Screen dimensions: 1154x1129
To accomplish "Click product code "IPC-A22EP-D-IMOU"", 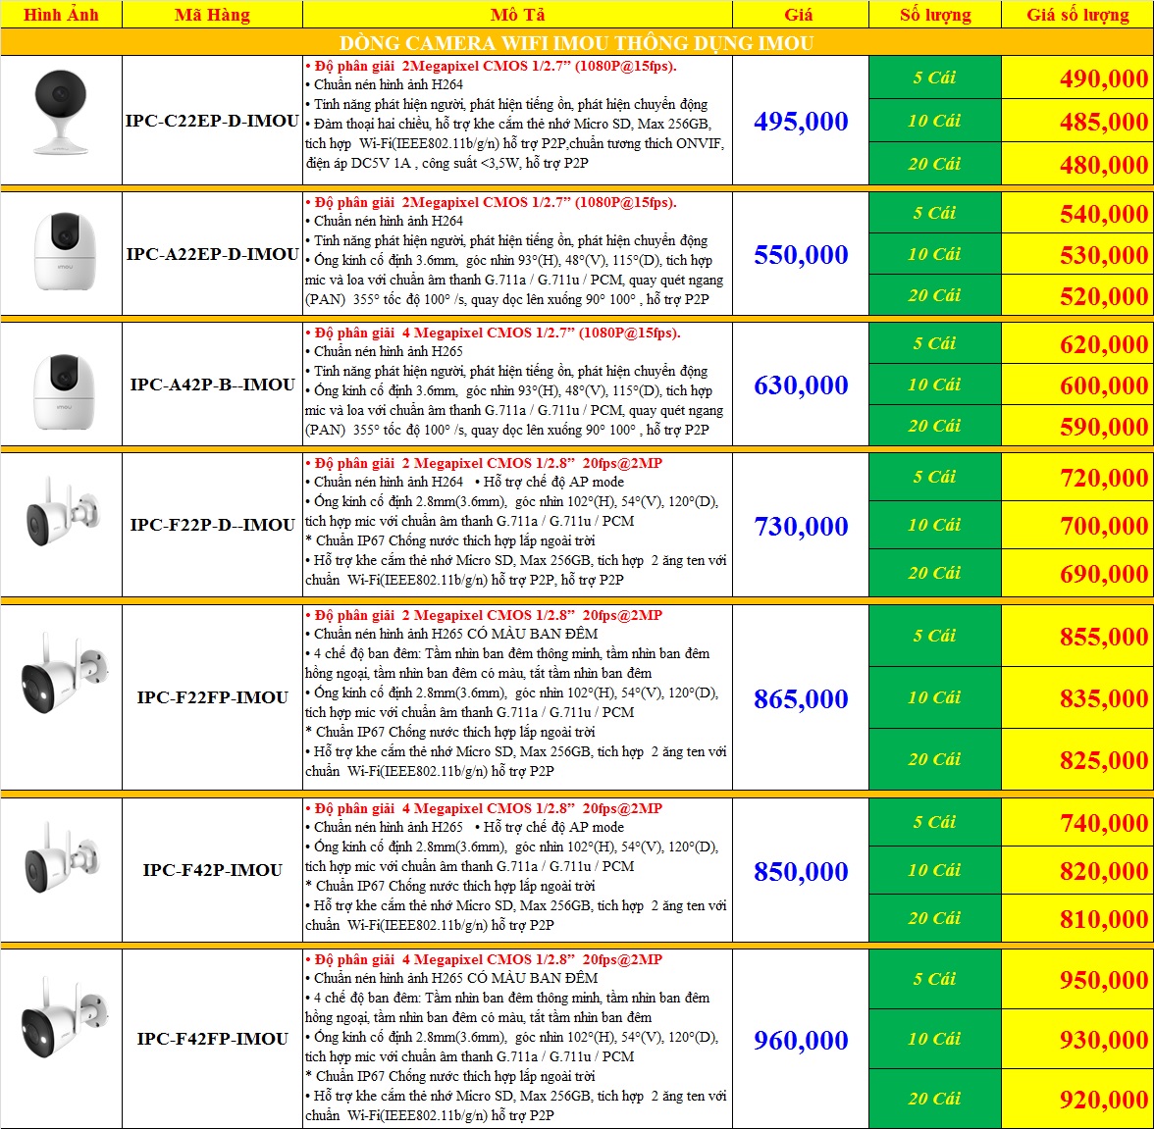I will tap(212, 254).
